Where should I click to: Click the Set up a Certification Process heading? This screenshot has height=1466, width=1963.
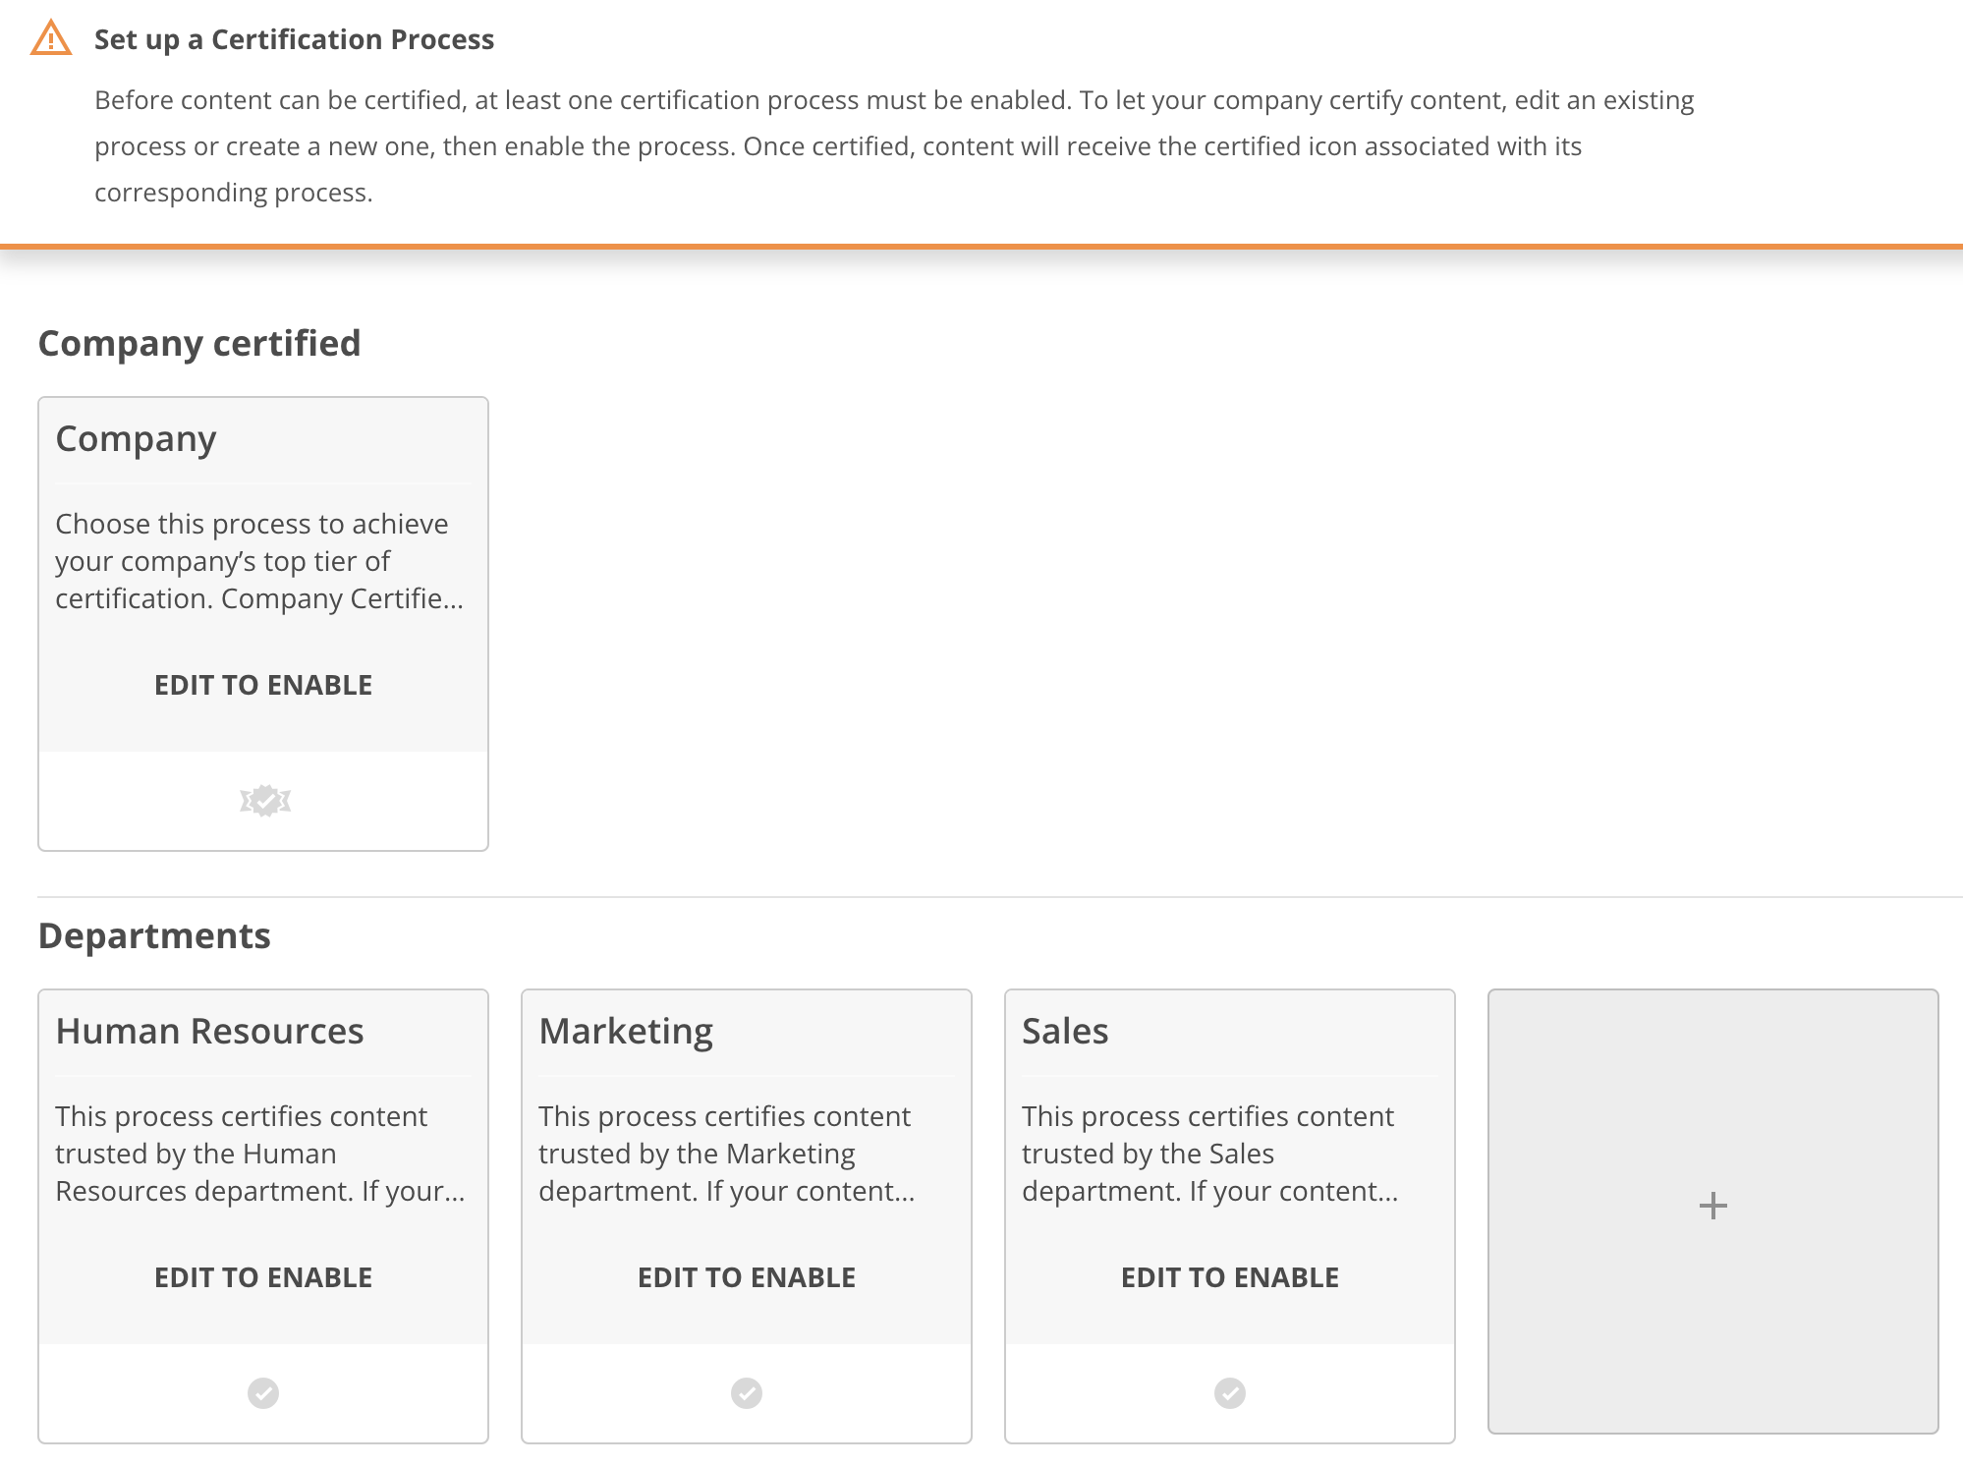pos(295,39)
